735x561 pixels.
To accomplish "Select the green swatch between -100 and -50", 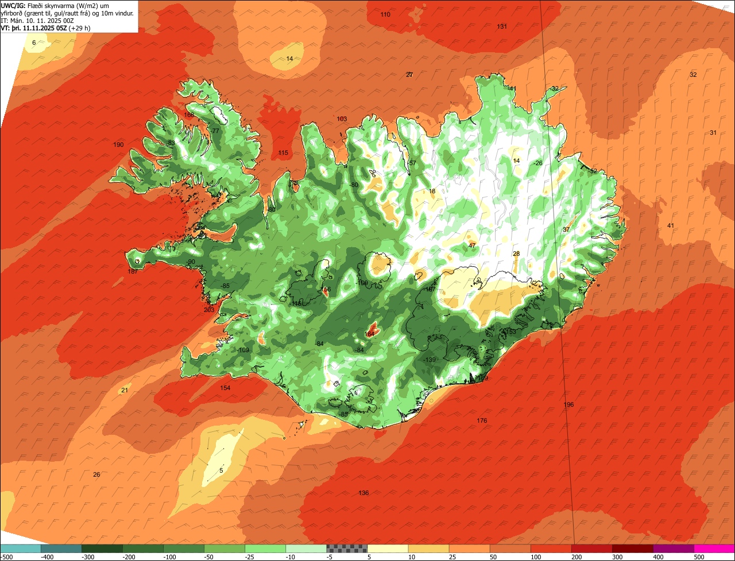I will [x=184, y=548].
